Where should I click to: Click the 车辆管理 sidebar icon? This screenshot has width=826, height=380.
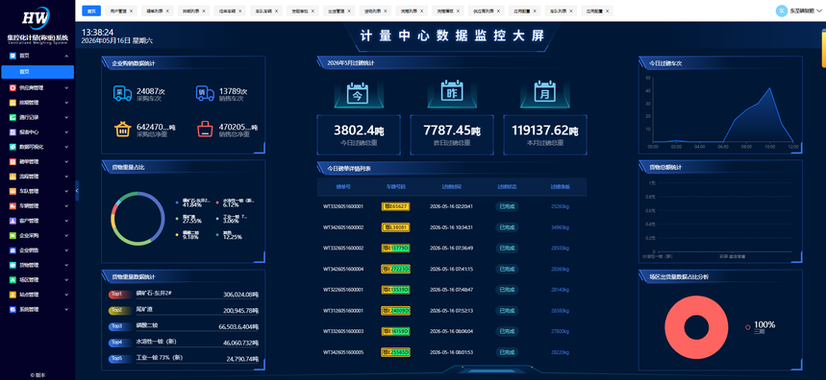pyautogui.click(x=13, y=205)
